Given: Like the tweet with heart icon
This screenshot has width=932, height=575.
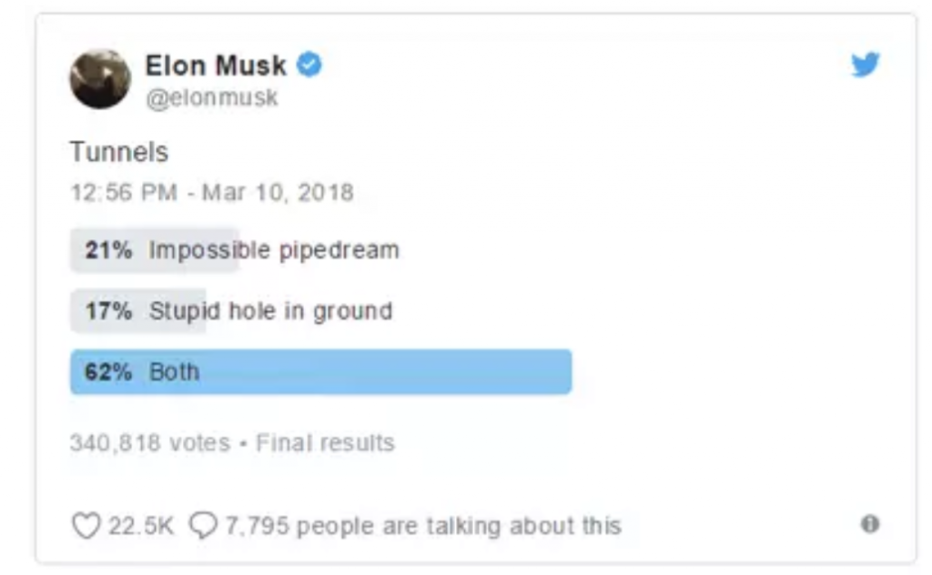Looking at the screenshot, I should point(85,526).
